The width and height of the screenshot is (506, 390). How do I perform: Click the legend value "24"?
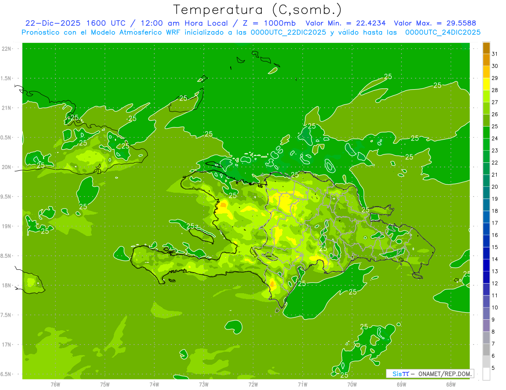[495, 138]
